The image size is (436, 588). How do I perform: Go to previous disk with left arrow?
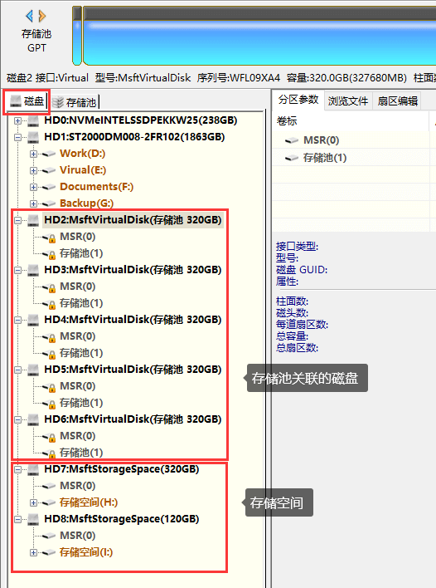[30, 16]
